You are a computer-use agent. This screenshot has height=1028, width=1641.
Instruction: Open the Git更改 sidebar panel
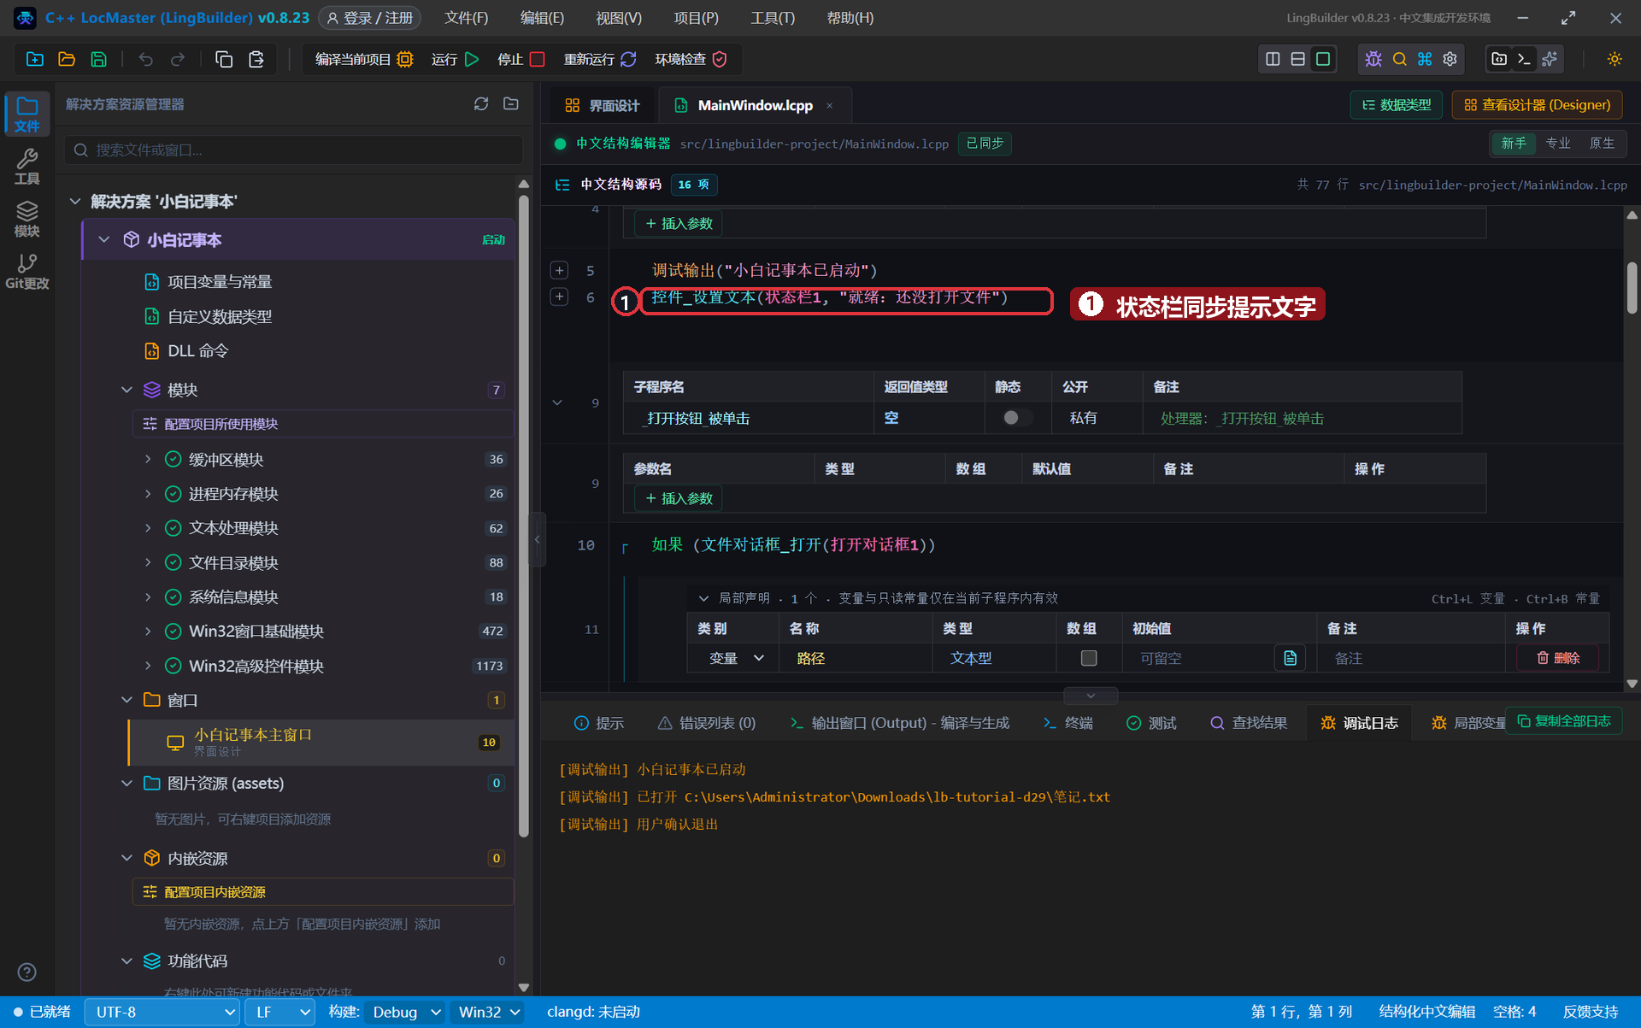click(x=27, y=272)
